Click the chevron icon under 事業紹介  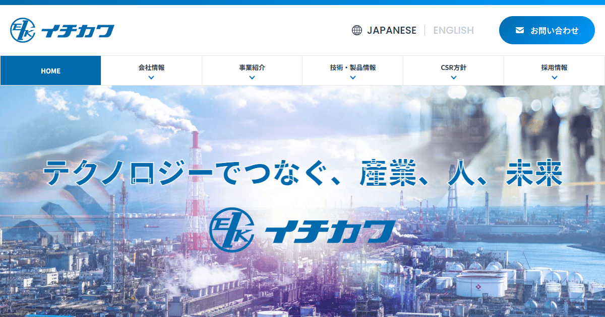click(x=252, y=77)
